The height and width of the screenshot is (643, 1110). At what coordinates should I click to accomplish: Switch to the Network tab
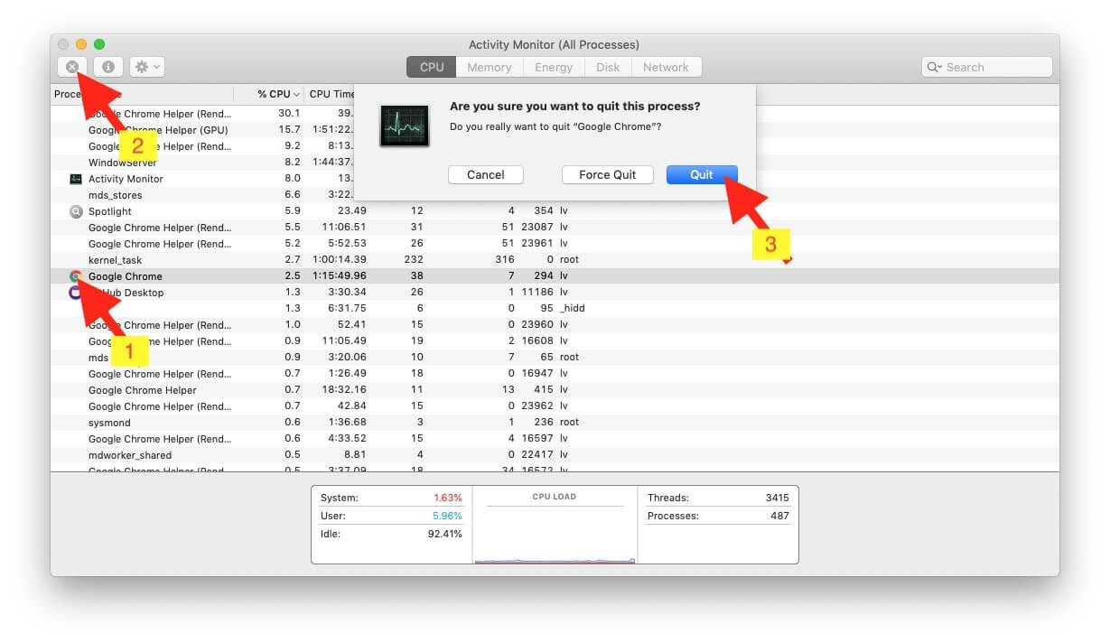pos(666,67)
